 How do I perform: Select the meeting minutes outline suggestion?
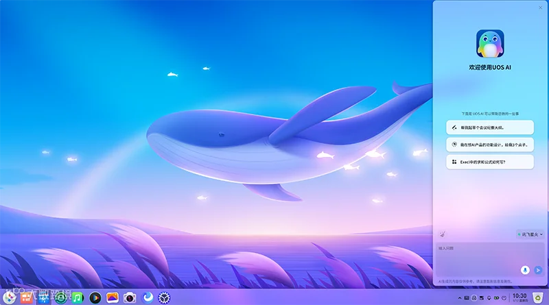(490, 127)
